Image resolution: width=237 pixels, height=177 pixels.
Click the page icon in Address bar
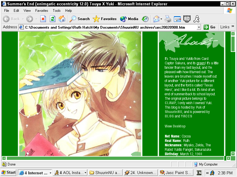point(21,27)
